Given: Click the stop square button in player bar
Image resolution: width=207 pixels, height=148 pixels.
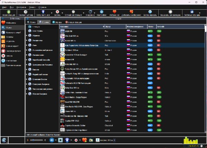Looking at the screenshot, I should coord(60,140).
